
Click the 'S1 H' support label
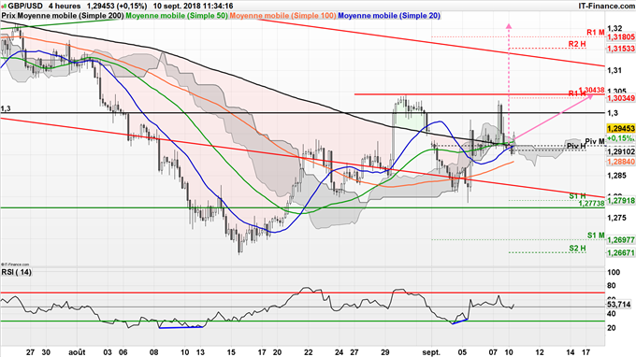(577, 196)
